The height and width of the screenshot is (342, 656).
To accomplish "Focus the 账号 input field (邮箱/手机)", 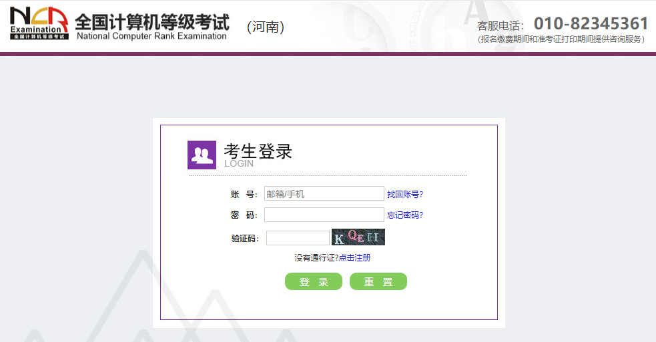I will (x=324, y=193).
